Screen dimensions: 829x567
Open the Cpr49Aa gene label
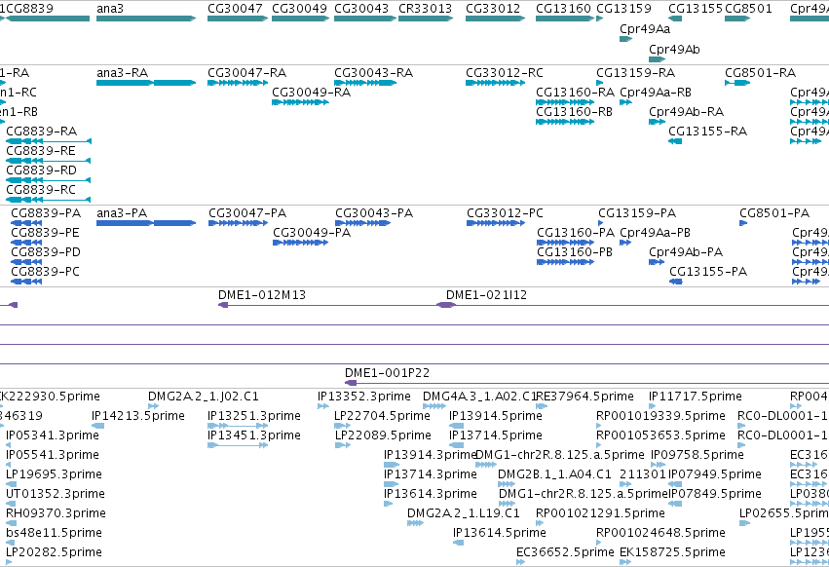[x=645, y=29]
